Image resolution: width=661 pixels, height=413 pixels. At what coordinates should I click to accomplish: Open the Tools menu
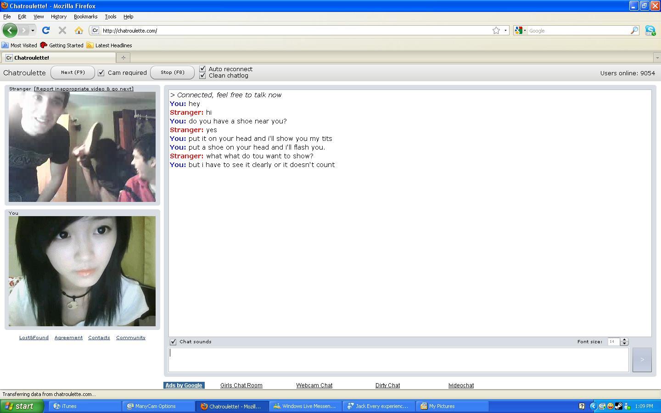point(111,17)
